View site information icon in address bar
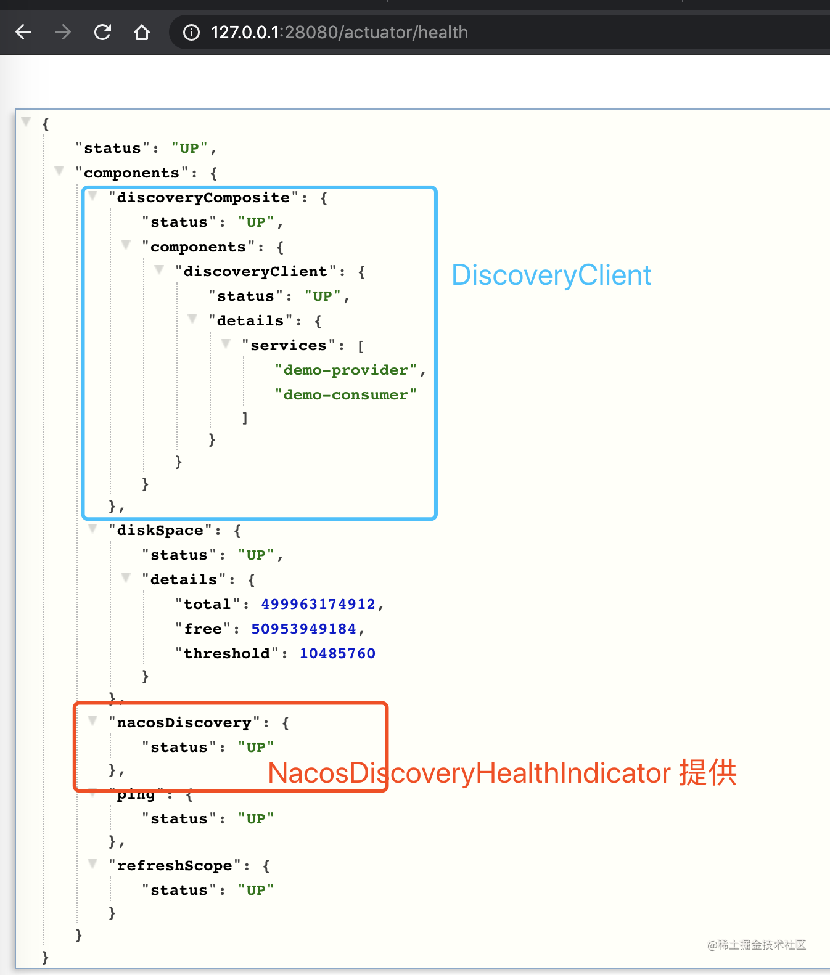 click(192, 32)
